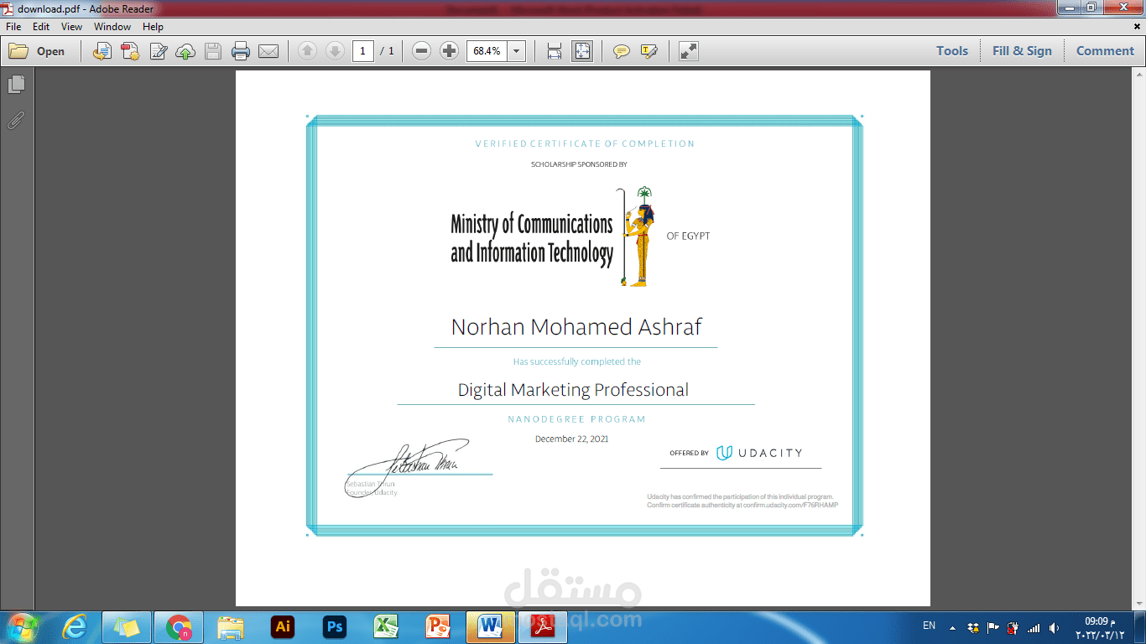Click the December 22, 2021 date

point(571,439)
